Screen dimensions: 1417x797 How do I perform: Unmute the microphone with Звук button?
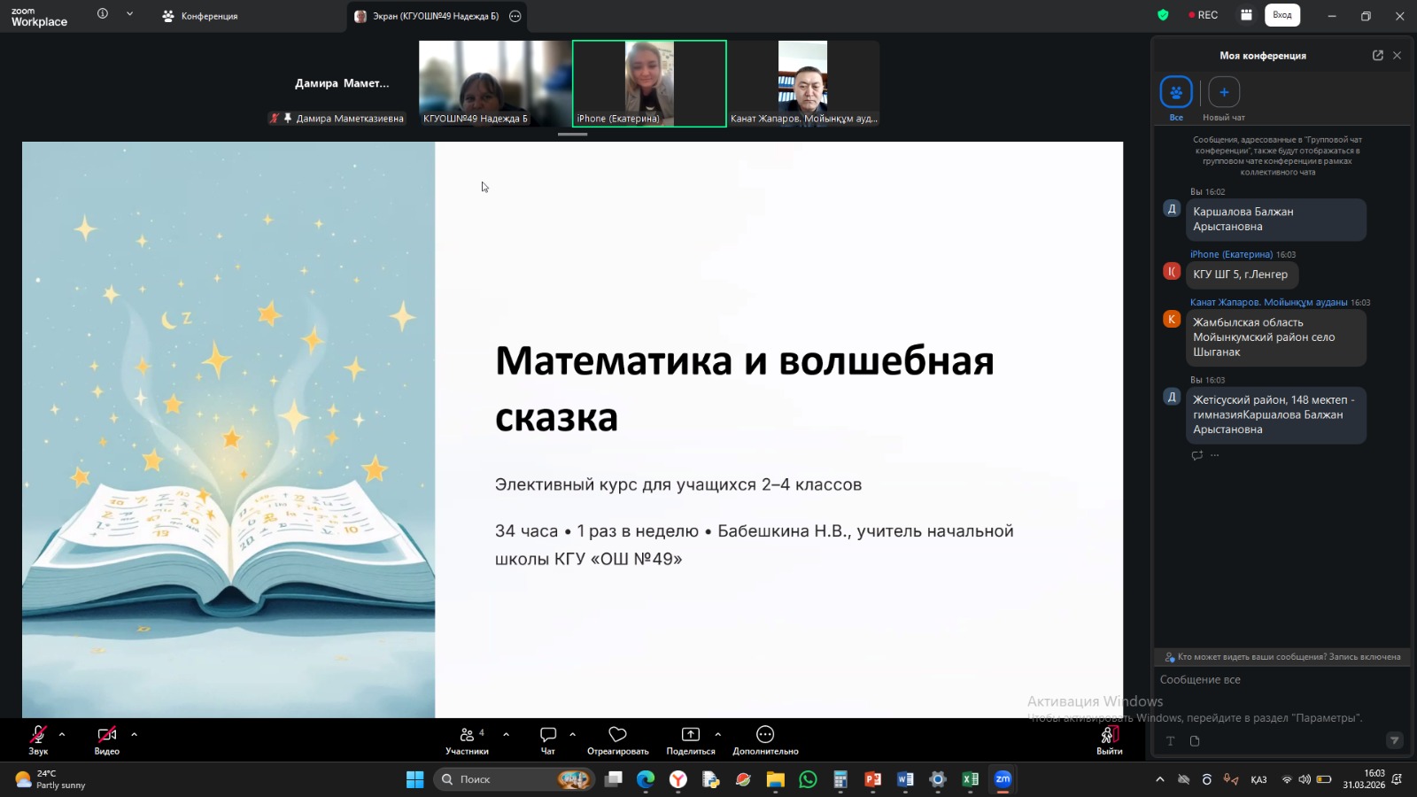[38, 740]
